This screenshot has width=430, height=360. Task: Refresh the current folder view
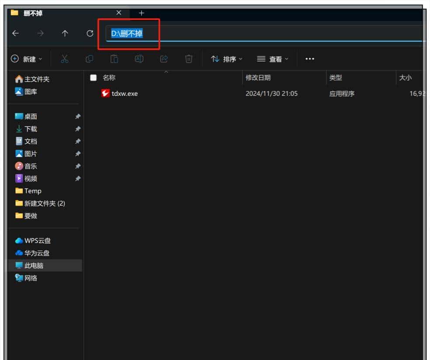click(90, 33)
